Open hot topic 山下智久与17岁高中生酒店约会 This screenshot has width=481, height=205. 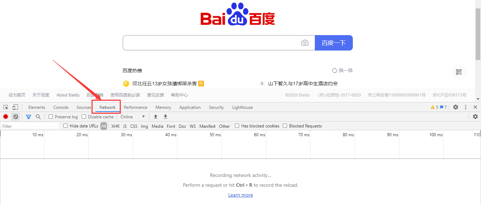pyautogui.click(x=303, y=84)
